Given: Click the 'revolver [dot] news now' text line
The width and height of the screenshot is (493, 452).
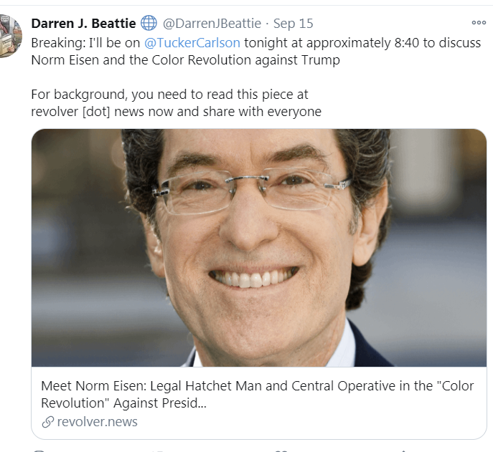Looking at the screenshot, I should [176, 112].
